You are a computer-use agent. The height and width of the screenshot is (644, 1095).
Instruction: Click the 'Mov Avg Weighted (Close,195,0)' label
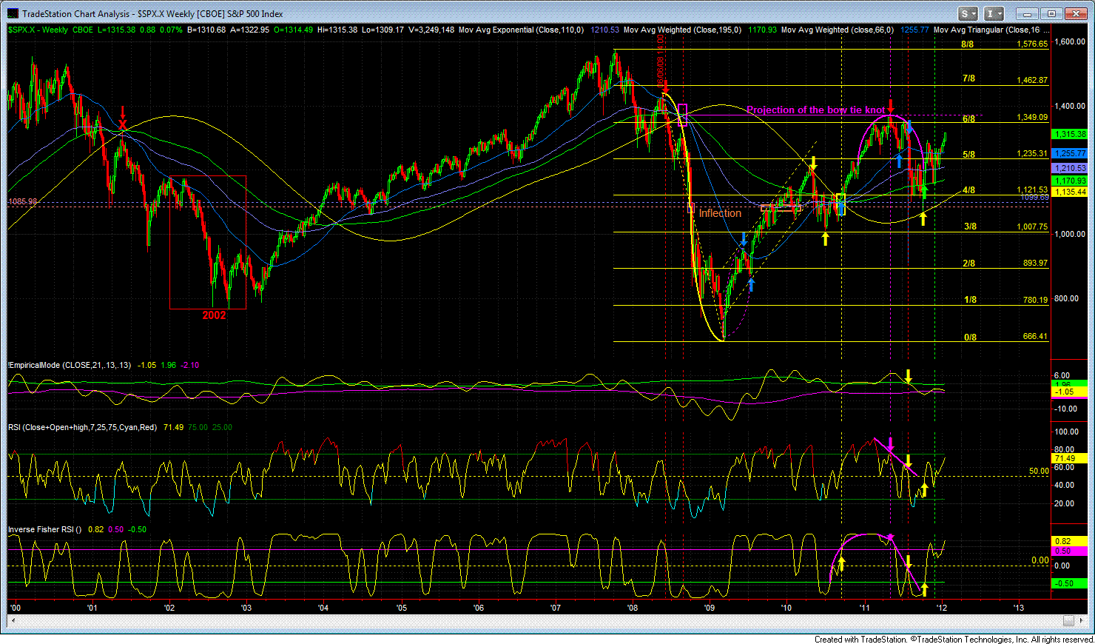click(682, 30)
